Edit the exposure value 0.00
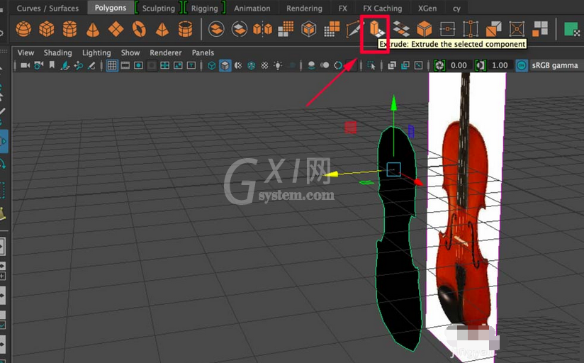Image resolution: width=584 pixels, height=363 pixels. pyautogui.click(x=459, y=66)
